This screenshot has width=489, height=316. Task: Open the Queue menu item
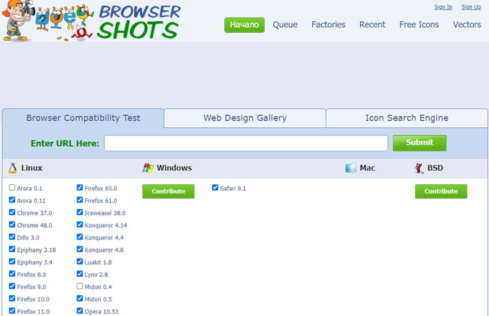click(285, 24)
